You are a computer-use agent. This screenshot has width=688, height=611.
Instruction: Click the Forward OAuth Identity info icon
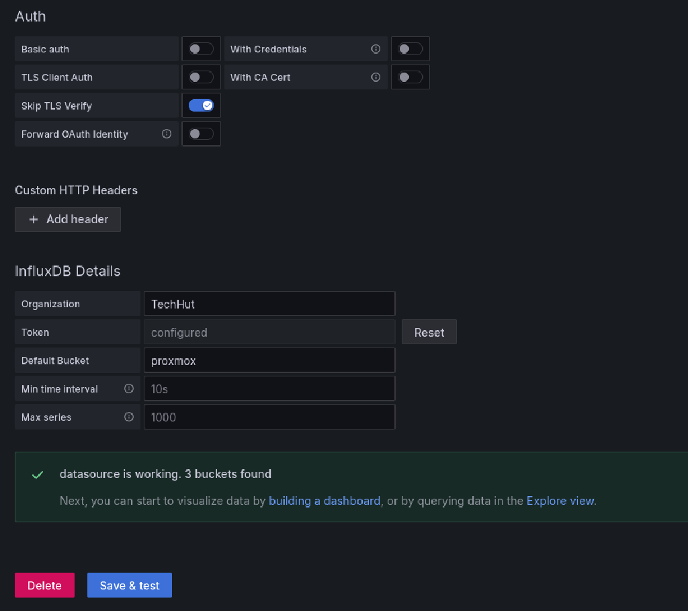(x=166, y=134)
